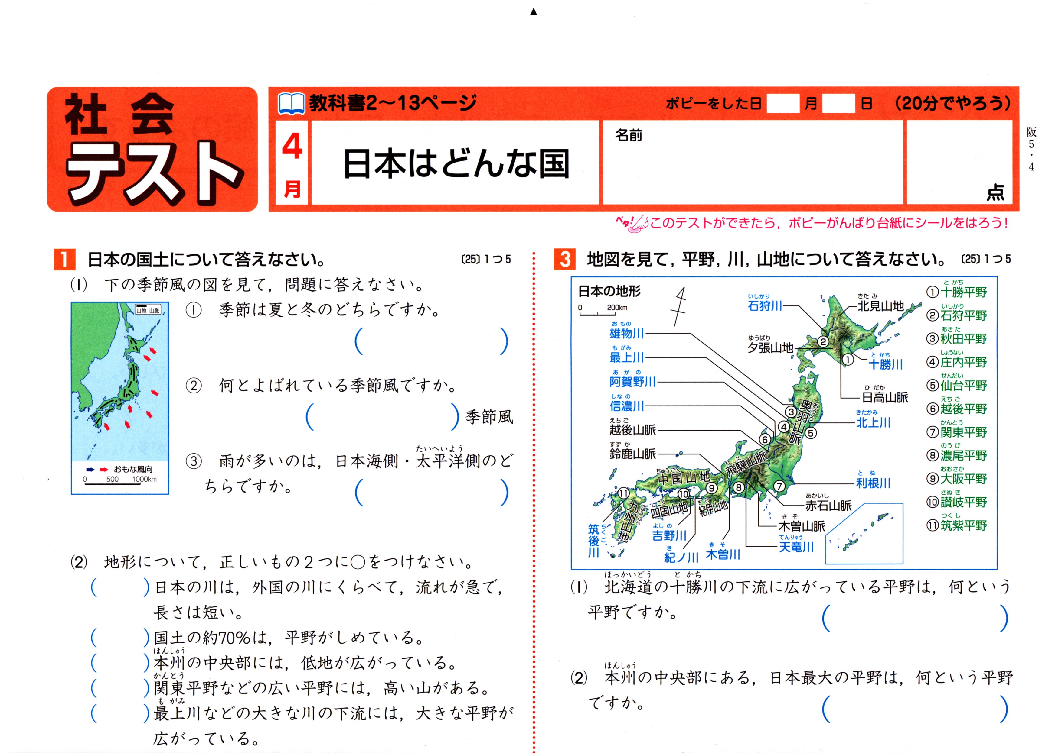
Task: Click legend entry ④庄内平野
Action: pyautogui.click(x=957, y=359)
